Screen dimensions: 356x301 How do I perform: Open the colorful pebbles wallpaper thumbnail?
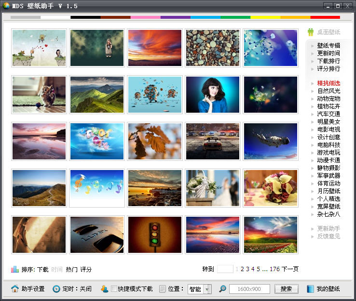coord(213,48)
